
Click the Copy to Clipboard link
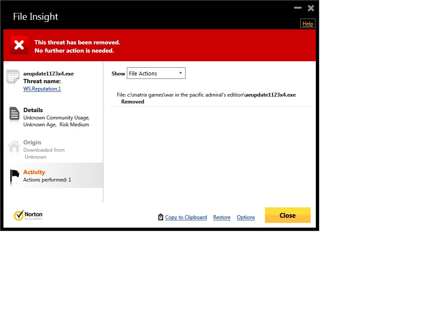click(x=186, y=217)
